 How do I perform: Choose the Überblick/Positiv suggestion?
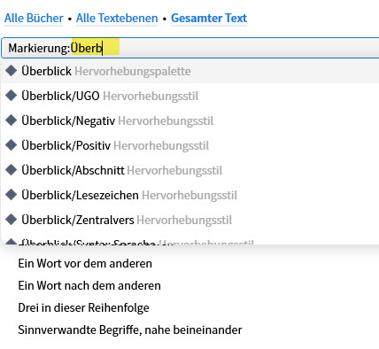(x=190, y=145)
